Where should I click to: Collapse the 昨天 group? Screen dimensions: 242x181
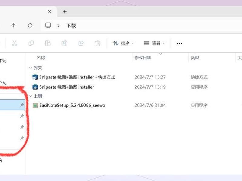click(30, 68)
